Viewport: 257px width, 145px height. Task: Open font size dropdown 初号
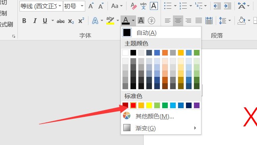[x=74, y=6]
